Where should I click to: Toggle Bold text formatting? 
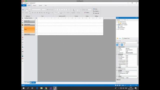(48, 9)
